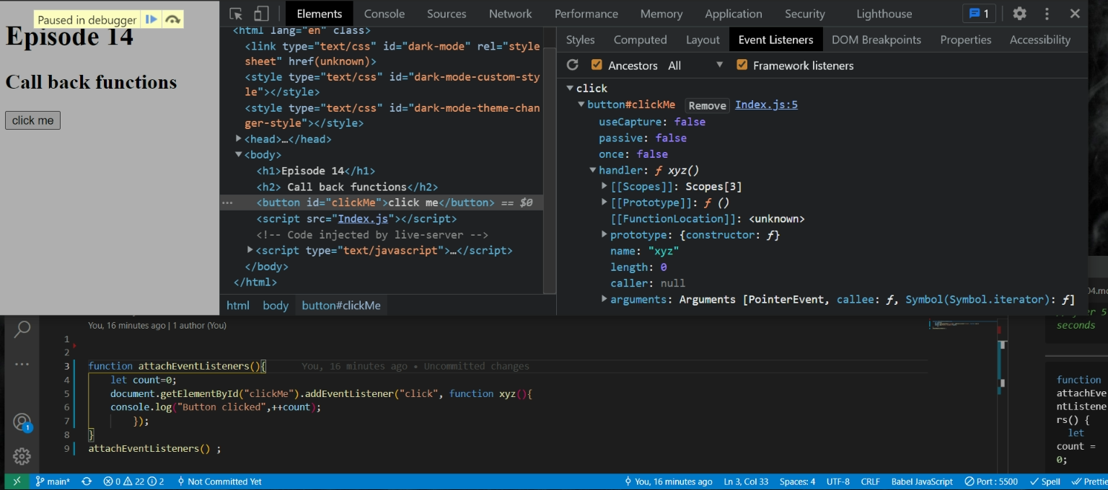1108x490 pixels.
Task: Uncheck the Ancestors checkbox
Action: click(x=597, y=65)
